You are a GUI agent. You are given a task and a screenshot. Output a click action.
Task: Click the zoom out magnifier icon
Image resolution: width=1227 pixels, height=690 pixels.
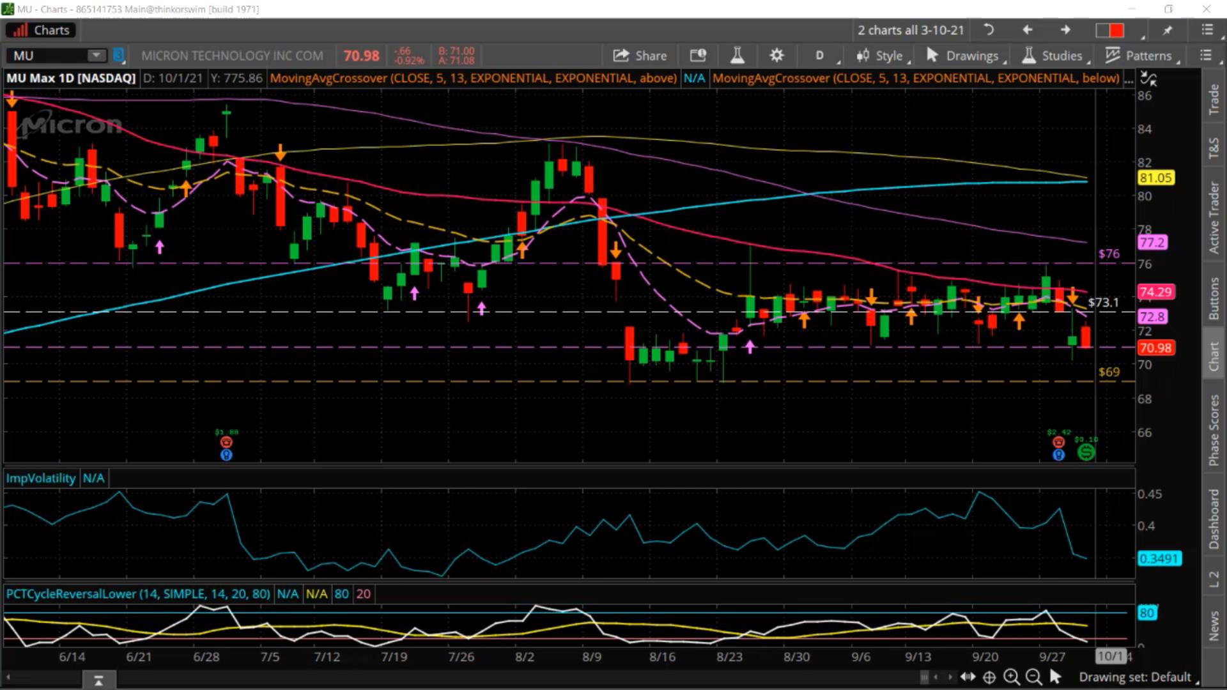click(x=1033, y=677)
